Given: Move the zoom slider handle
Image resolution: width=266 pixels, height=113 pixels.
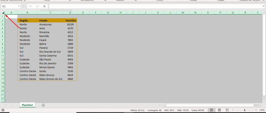Looking at the screenshot, I should click(x=244, y=110).
